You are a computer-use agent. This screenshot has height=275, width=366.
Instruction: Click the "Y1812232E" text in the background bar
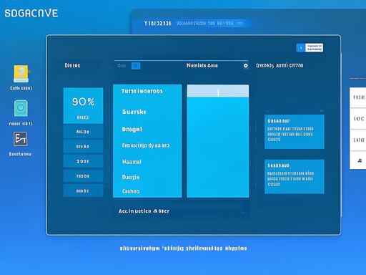click(157, 24)
